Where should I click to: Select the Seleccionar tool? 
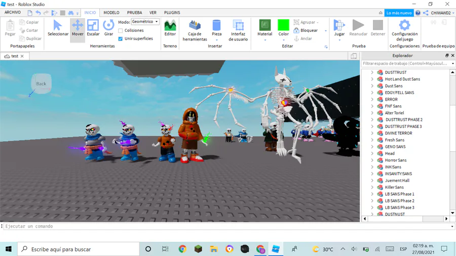pos(58,28)
